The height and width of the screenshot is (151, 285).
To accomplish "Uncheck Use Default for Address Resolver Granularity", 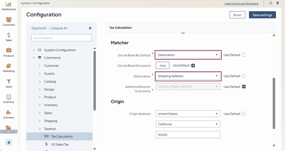I will (x=244, y=87).
